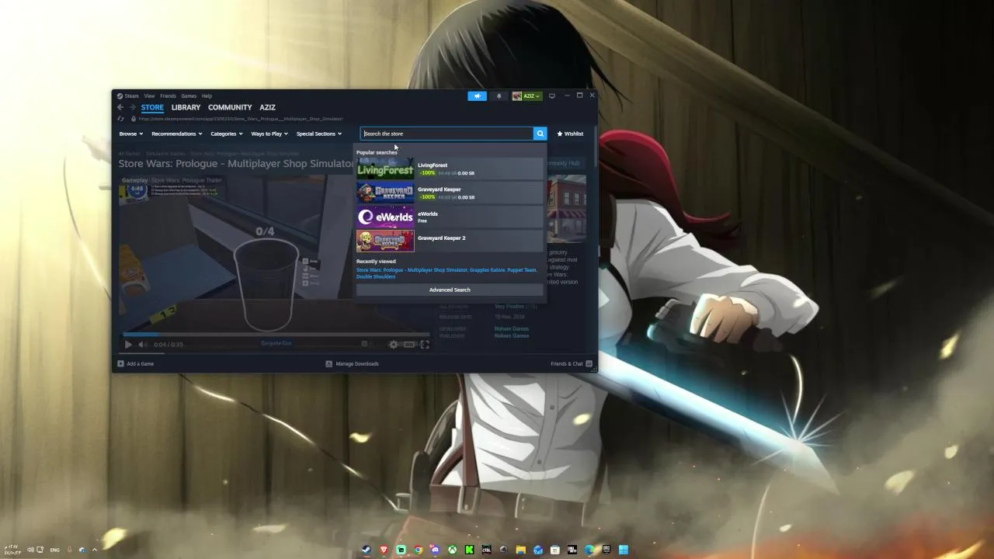Click the Graveyard Keeper 2 thumbnail
This screenshot has width=994, height=559.
(x=385, y=241)
